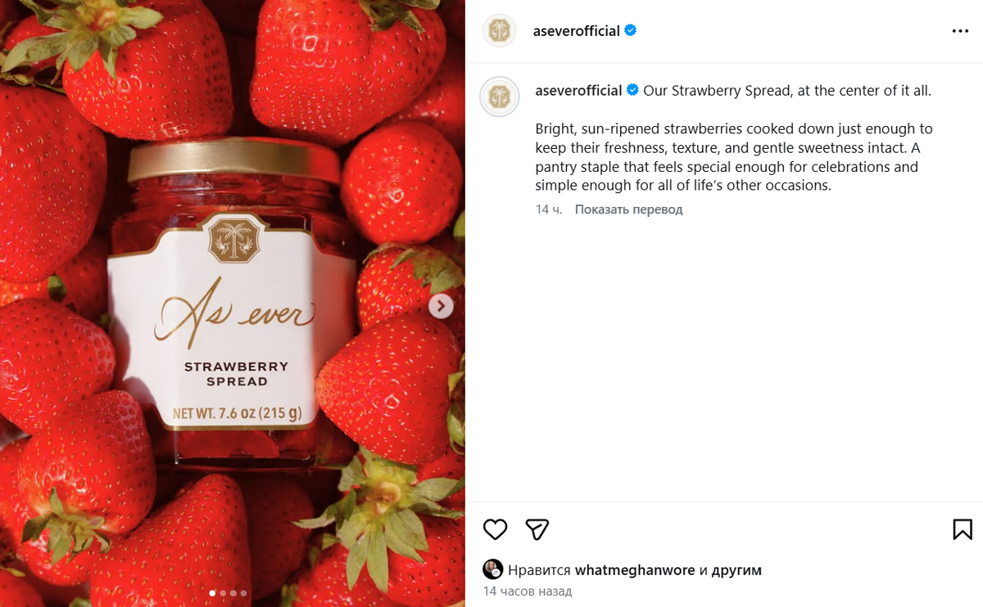Save the post with the bookmark icon
Image resolution: width=983 pixels, height=607 pixels.
[x=963, y=529]
